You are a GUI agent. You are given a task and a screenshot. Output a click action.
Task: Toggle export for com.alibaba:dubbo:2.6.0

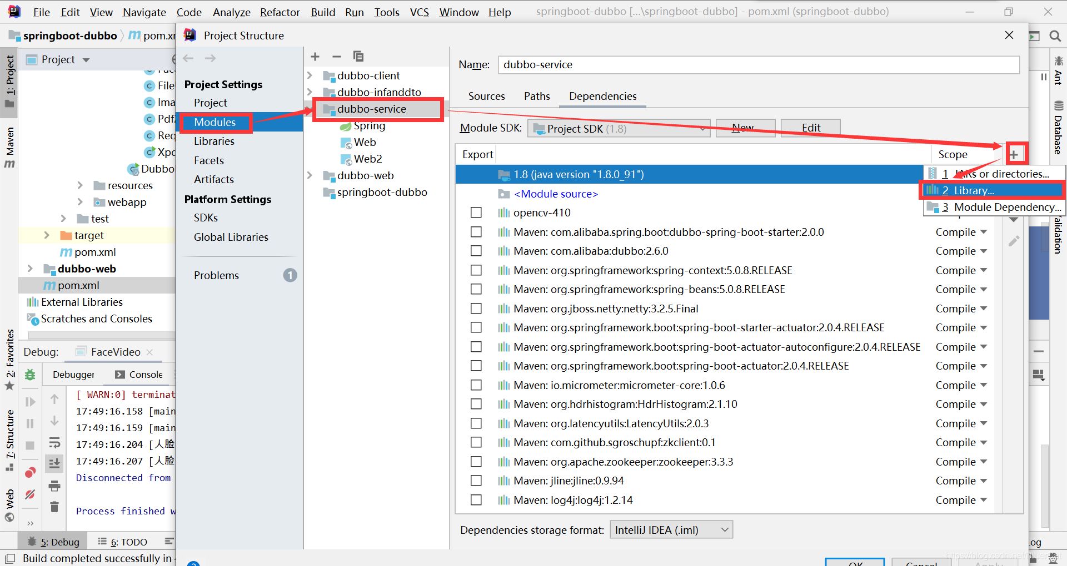(476, 251)
